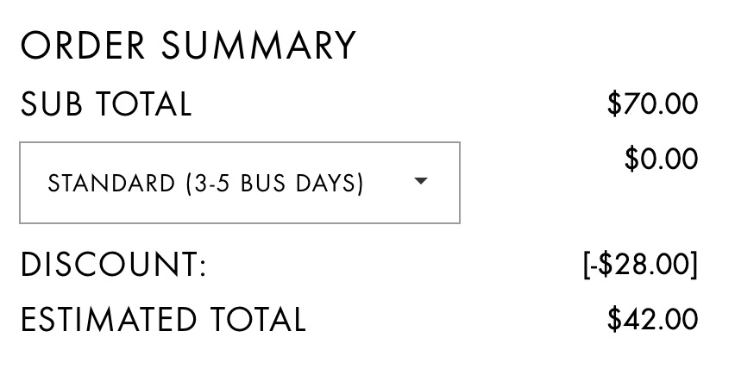This screenshot has width=735, height=369.
Task: Click the $70.00 subtotal amount
Action: [652, 104]
